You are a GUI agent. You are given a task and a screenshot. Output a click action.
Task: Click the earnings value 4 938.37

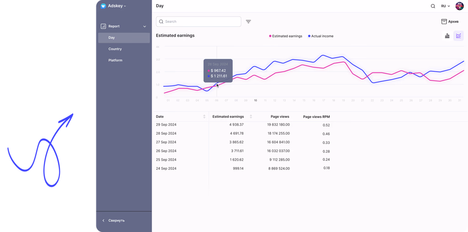tap(237, 125)
